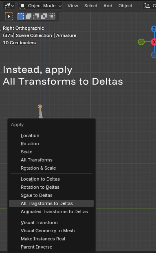Apply Rotation
Screen dimensions: 156x253
click(51, 144)
